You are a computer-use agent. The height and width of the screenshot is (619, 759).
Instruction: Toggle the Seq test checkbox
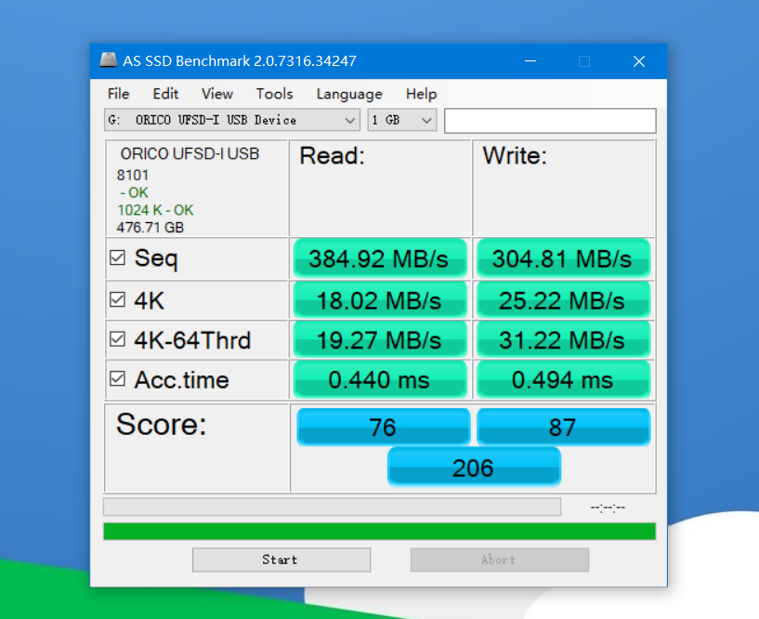[x=117, y=257]
